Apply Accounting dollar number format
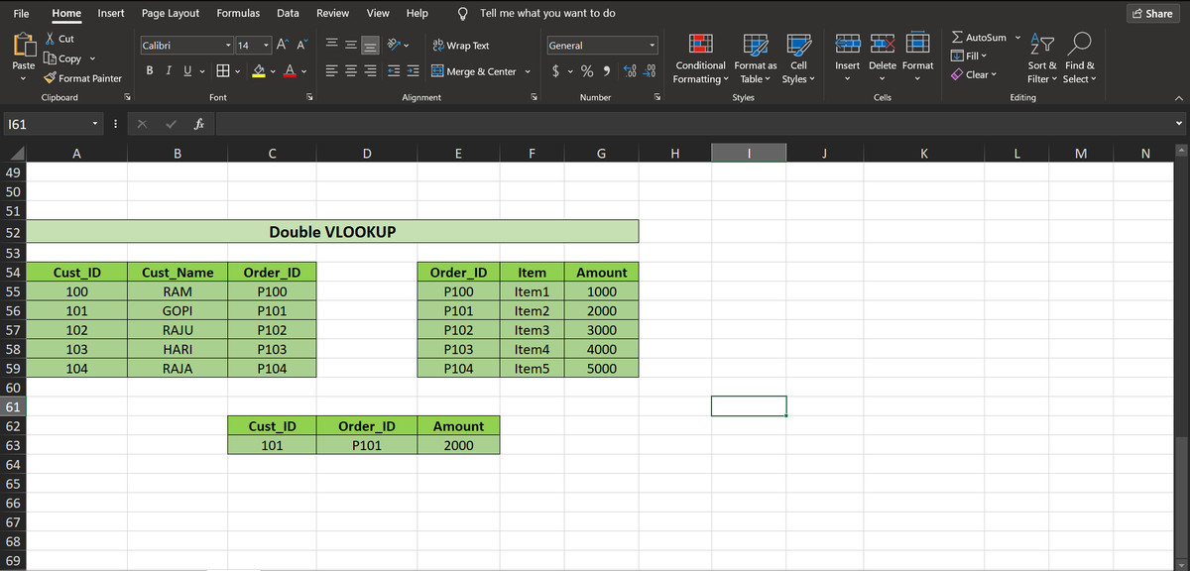This screenshot has width=1190, height=571. (x=558, y=71)
